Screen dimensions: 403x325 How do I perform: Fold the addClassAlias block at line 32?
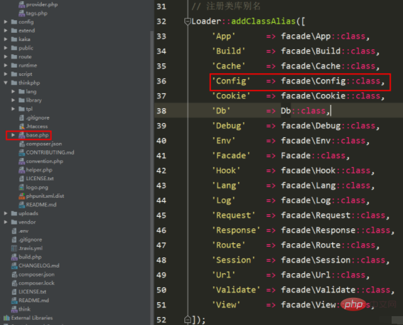188,21
